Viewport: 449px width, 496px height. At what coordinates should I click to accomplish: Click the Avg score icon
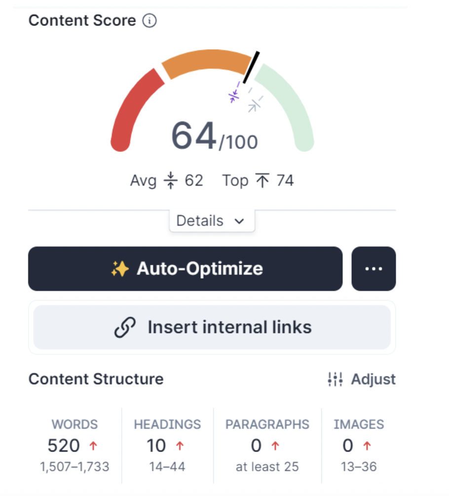click(x=170, y=181)
